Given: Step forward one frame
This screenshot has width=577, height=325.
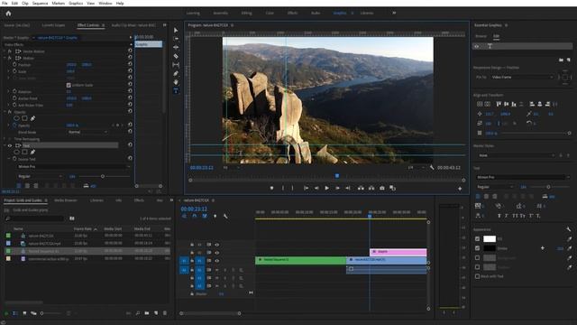Looking at the screenshot, I should pyautogui.click(x=337, y=189).
